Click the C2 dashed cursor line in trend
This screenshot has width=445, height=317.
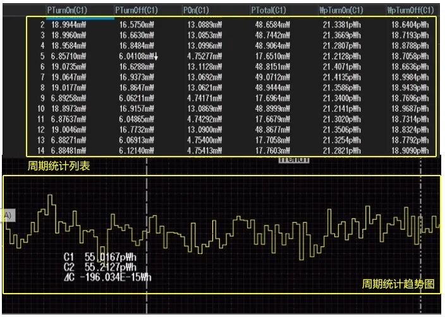420,236
